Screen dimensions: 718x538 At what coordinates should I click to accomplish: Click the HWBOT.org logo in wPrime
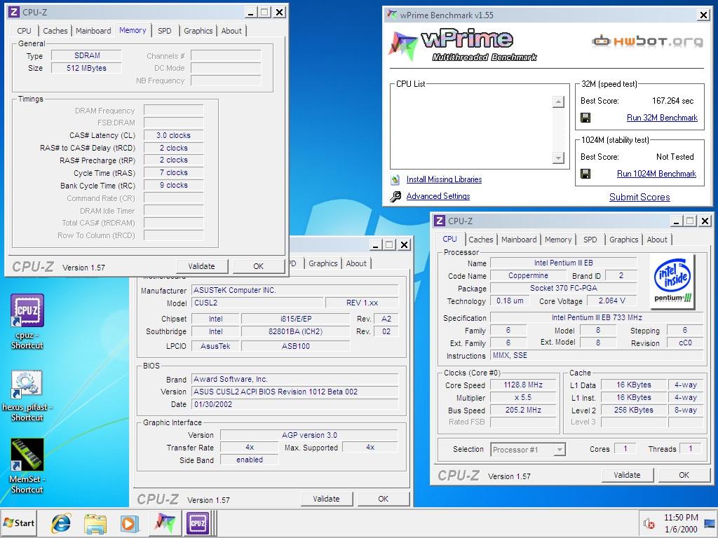[x=647, y=41]
